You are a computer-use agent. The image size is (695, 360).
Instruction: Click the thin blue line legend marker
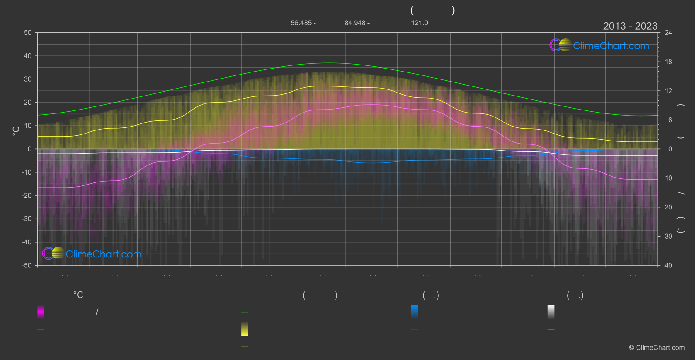coord(415,329)
